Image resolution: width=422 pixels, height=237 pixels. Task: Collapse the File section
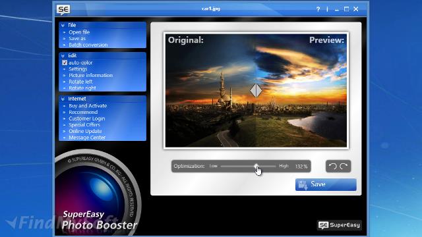pos(63,25)
